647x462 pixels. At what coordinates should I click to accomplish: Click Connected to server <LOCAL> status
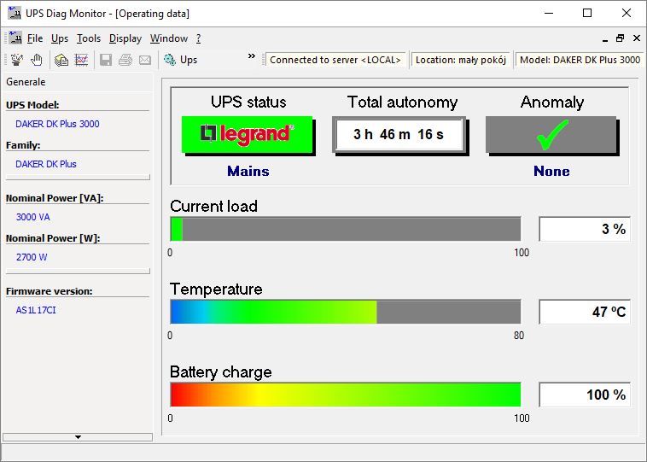335,60
